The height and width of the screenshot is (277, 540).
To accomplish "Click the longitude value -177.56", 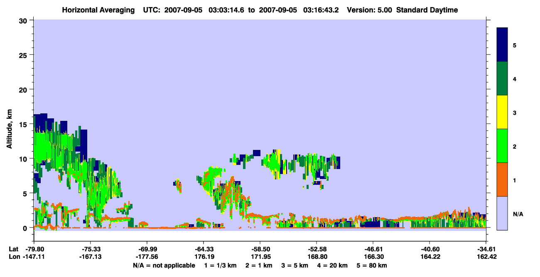I will coord(147,257).
